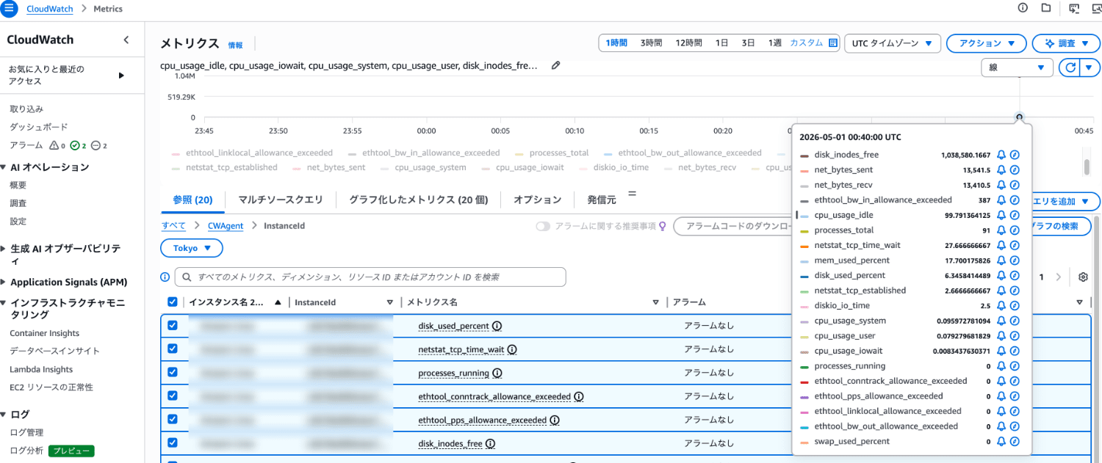Uncheck the disk_inodes_free row checkbox
1102x463 pixels.
click(173, 442)
